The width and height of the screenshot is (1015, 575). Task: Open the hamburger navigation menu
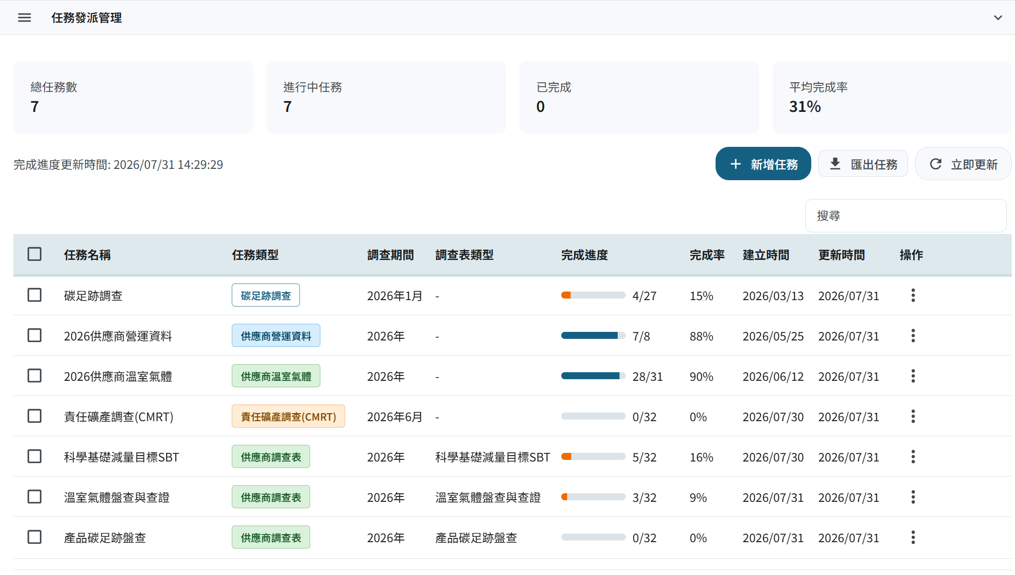click(24, 18)
